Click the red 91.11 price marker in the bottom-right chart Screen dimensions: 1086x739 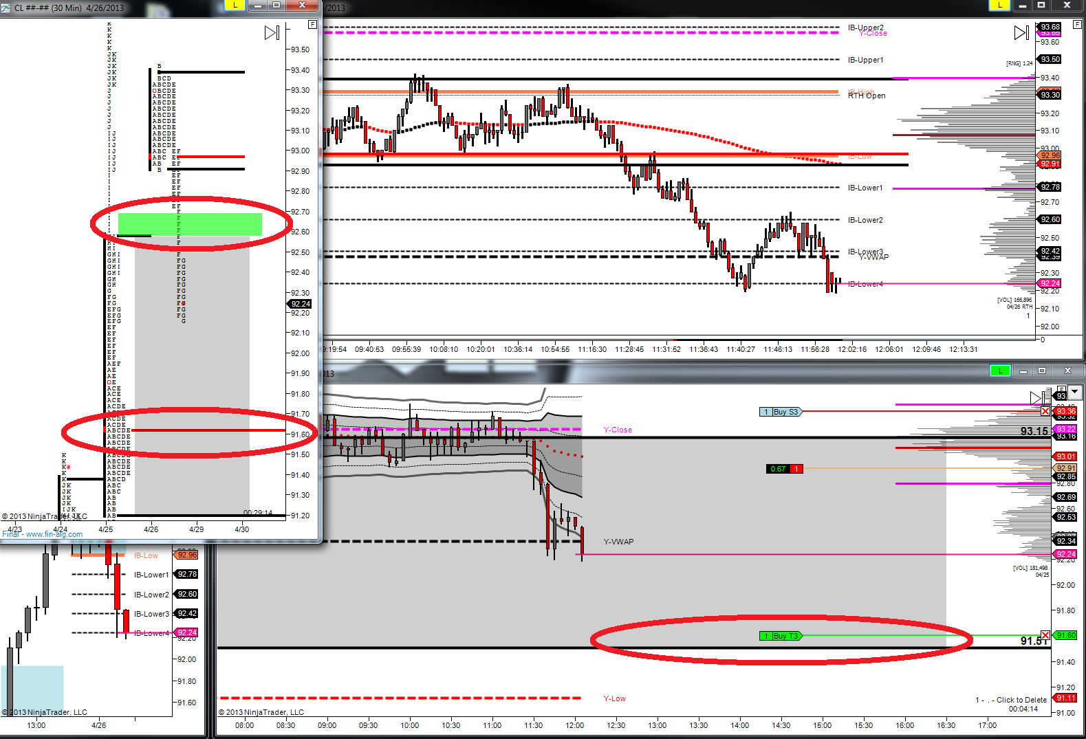(x=1065, y=698)
